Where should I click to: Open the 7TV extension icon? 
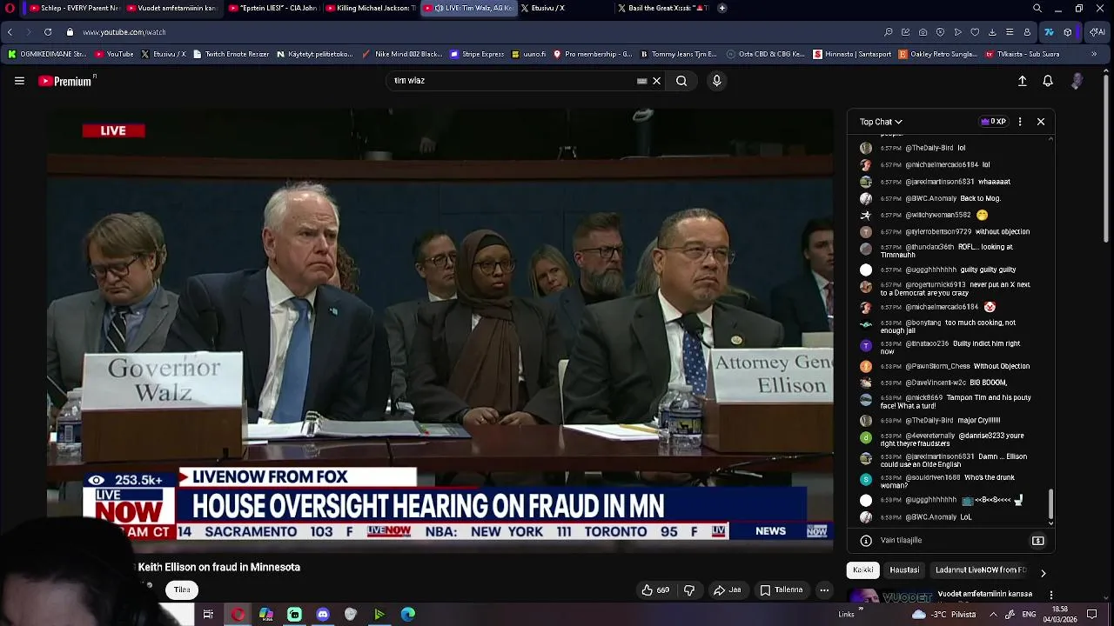pyautogui.click(x=1049, y=32)
